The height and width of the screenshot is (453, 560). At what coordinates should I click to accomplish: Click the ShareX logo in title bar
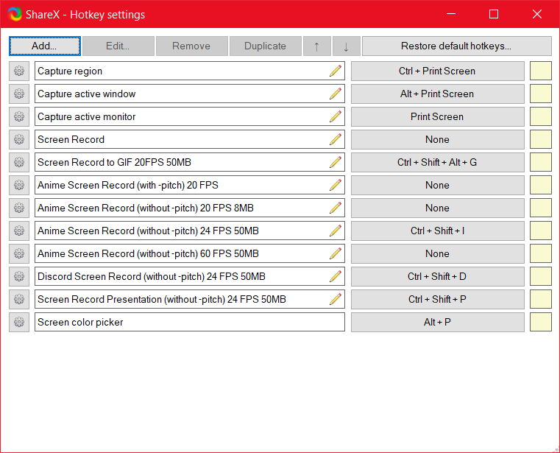click(x=15, y=14)
